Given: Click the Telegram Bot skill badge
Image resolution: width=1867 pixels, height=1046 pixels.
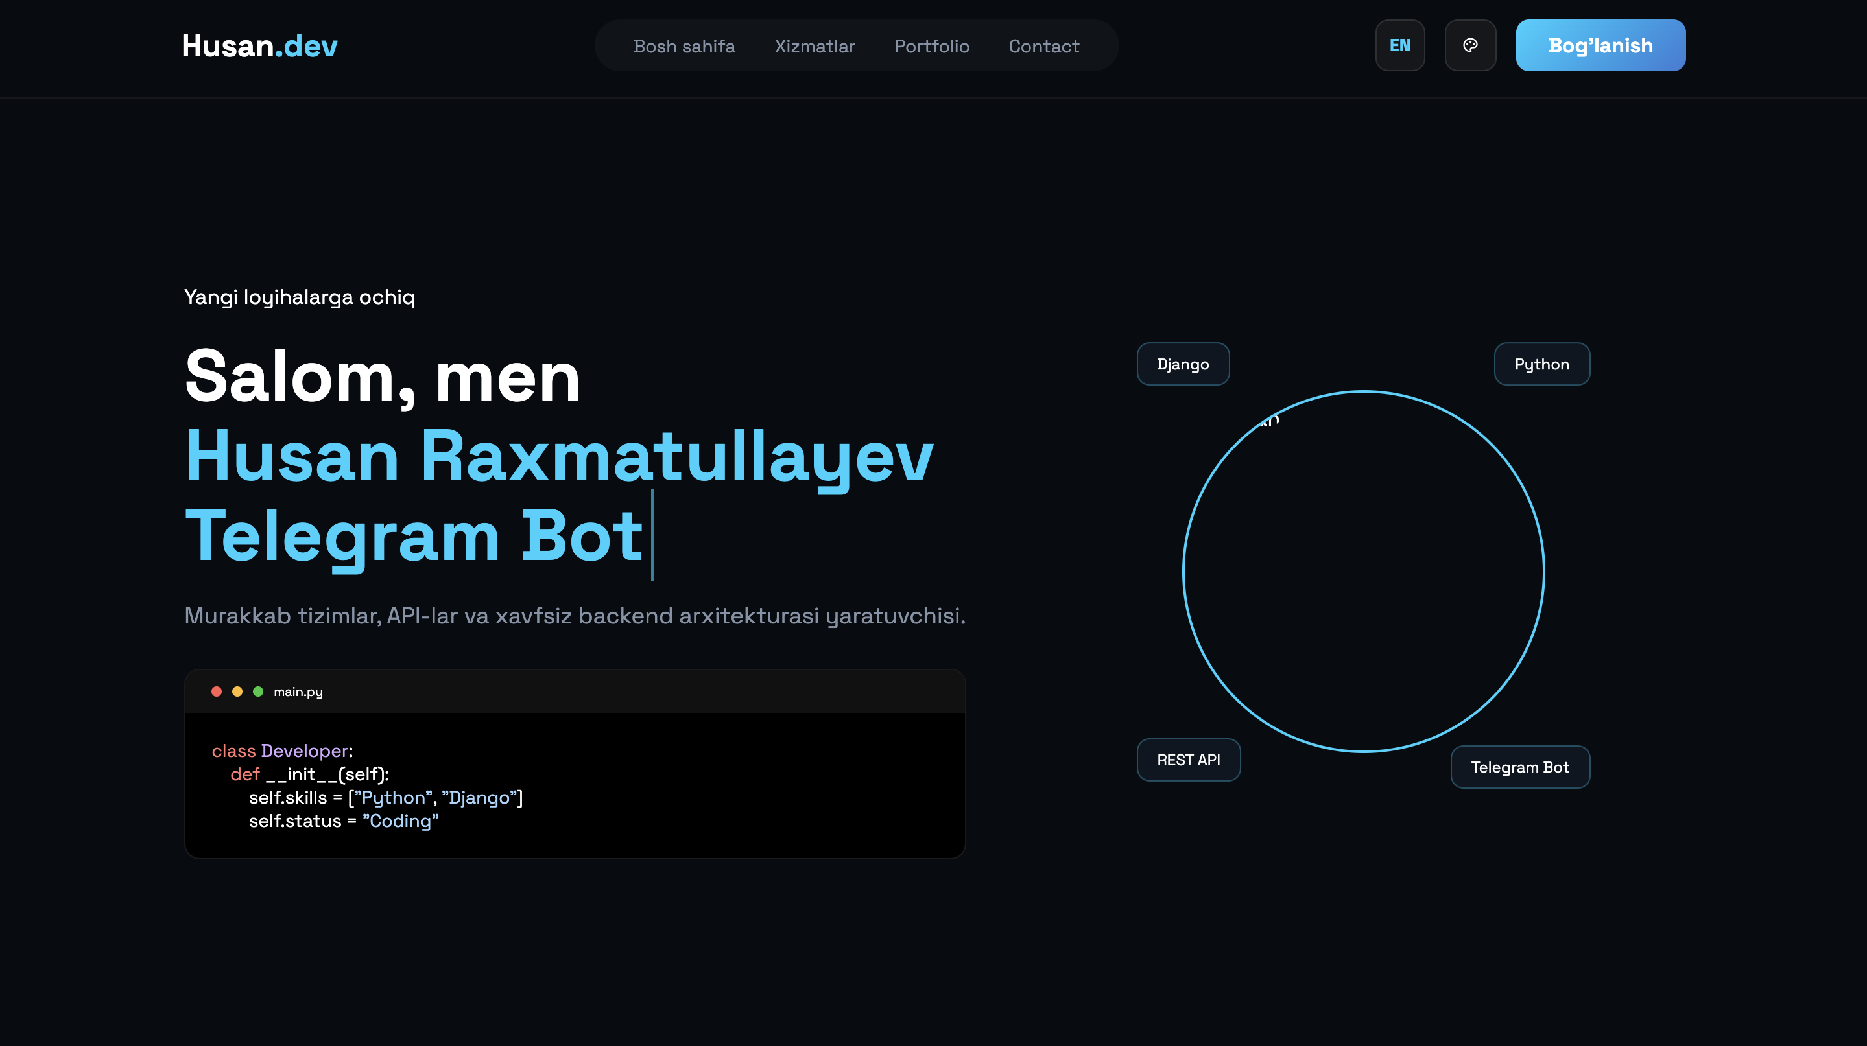Looking at the screenshot, I should tap(1520, 767).
